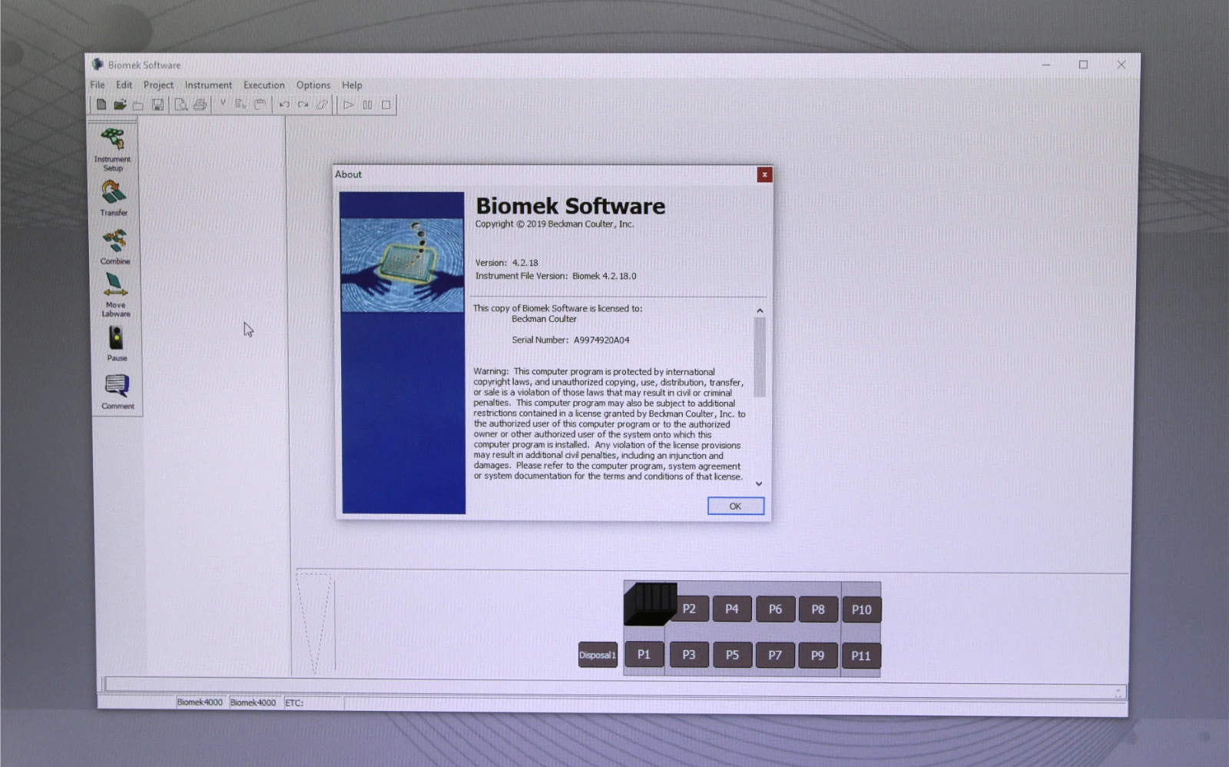
Task: Select the Comment step icon
Action: 117,387
